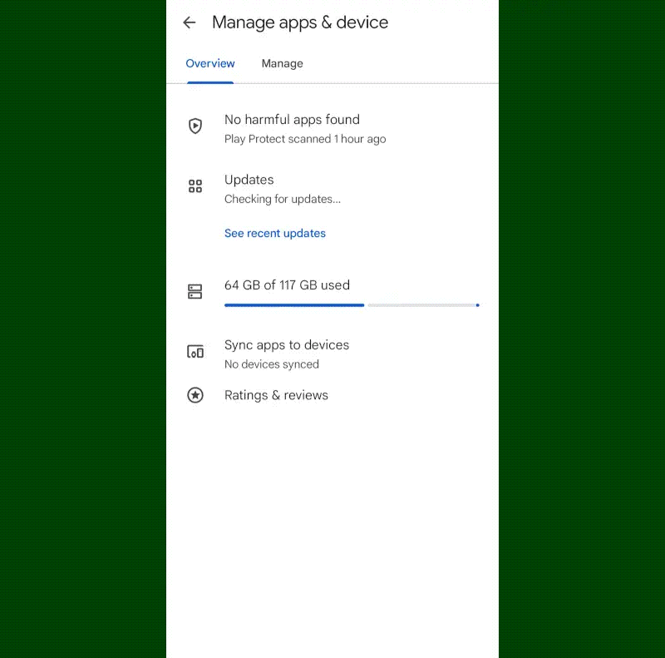Click the Updates heading text
665x658 pixels.
tap(249, 180)
